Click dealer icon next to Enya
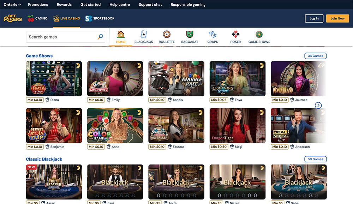This screenshot has width=353, height=204. click(x=232, y=100)
